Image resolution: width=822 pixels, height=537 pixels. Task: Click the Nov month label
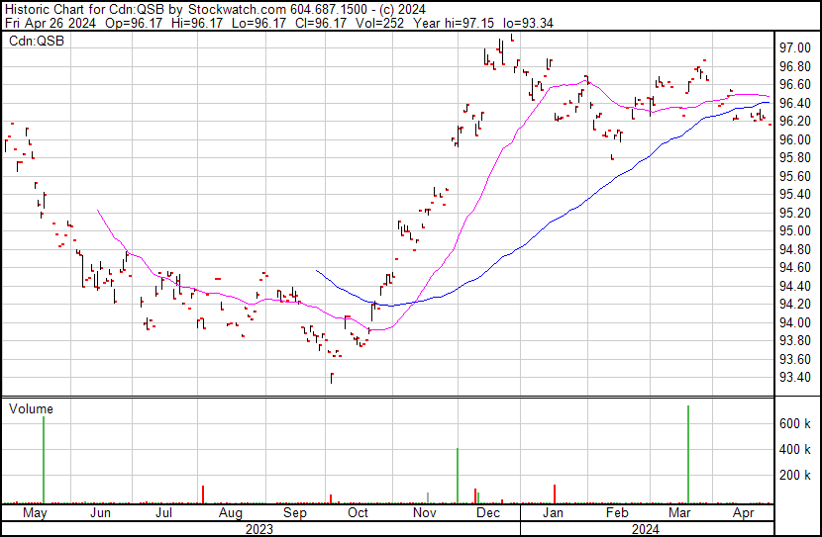coord(424,513)
